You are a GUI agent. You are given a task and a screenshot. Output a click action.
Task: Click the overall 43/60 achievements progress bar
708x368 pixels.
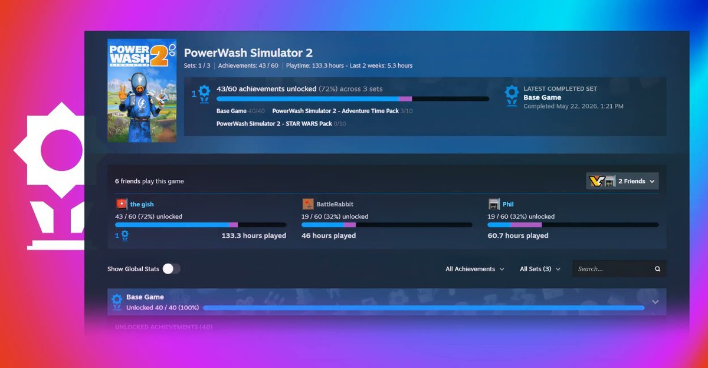(x=353, y=99)
